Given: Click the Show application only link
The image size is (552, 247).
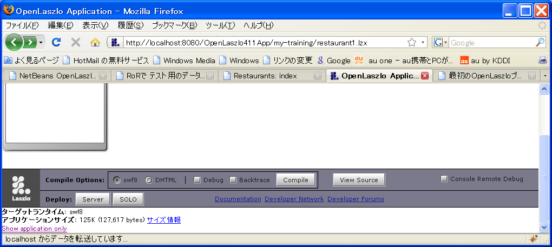Looking at the screenshot, I should [x=34, y=229].
